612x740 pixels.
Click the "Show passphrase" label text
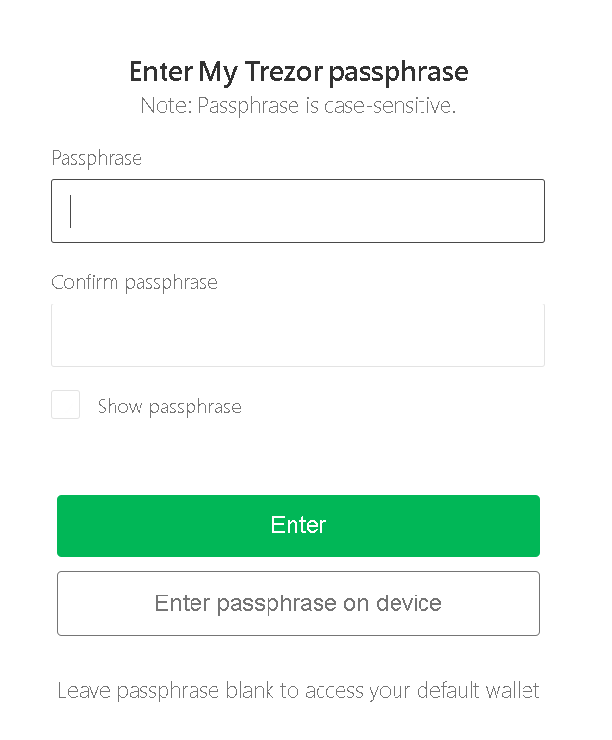tap(169, 407)
